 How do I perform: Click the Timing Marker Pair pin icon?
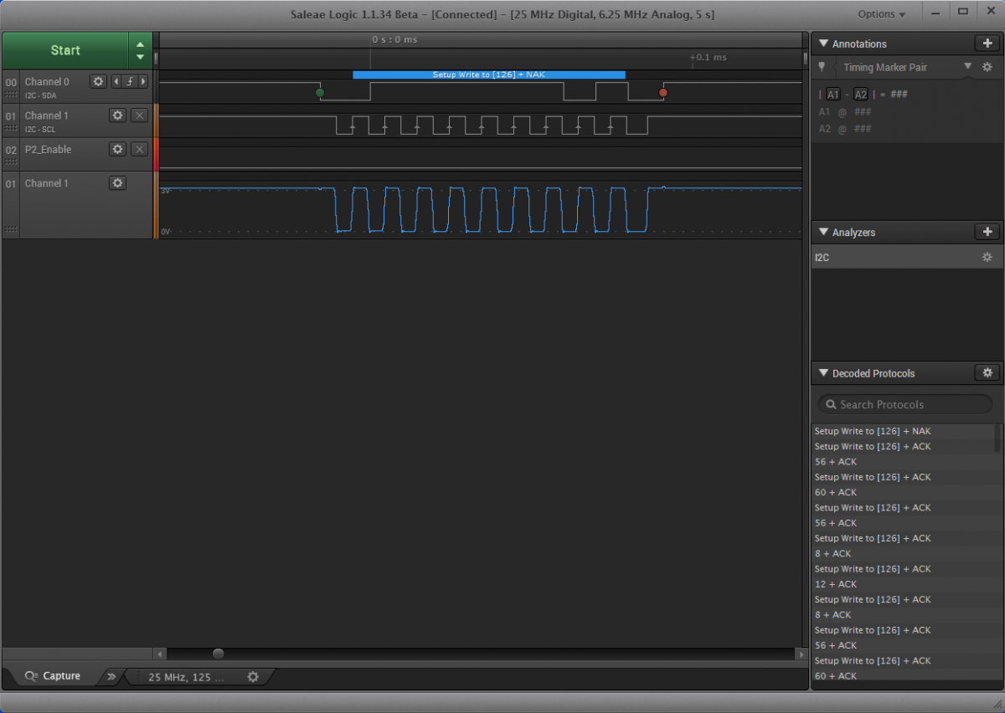tap(822, 67)
